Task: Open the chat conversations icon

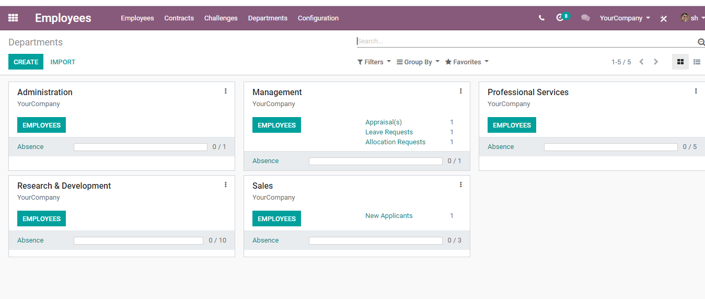Action: pyautogui.click(x=585, y=18)
